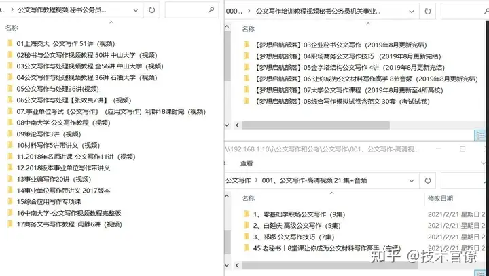This screenshot has height=276, width=489.
Task: Open address dropdown in top-right window
Action: pyautogui.click(x=412, y=12)
